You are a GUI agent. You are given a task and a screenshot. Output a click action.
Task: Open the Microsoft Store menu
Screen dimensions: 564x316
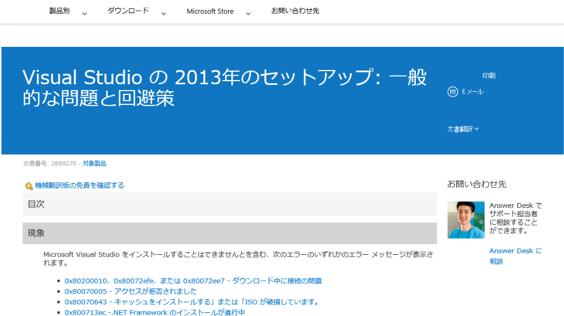pyautogui.click(x=210, y=11)
